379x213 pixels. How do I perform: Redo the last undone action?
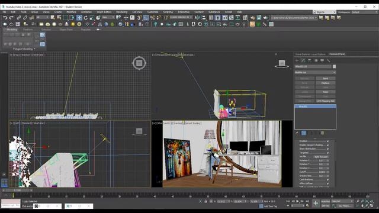pyautogui.click(x=11, y=18)
